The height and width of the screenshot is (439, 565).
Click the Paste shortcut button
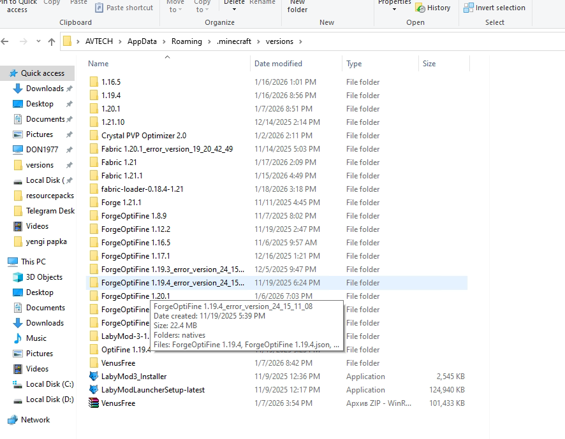click(124, 8)
